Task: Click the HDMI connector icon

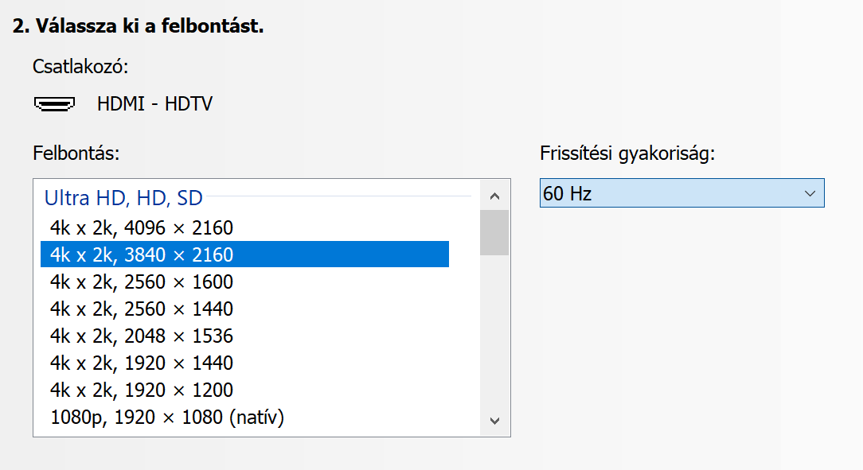Action: pos(54,103)
